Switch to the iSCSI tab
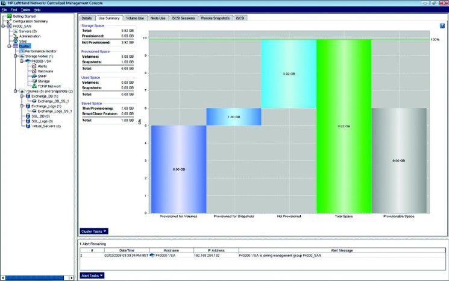The image size is (449, 281). pyautogui.click(x=240, y=18)
